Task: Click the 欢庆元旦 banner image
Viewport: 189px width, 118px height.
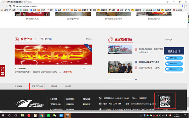Action: pos(53,54)
